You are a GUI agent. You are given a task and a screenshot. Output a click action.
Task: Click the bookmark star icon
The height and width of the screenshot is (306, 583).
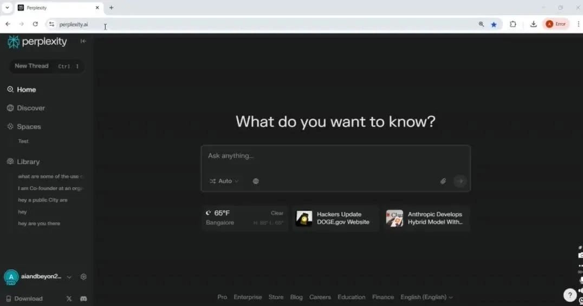[x=494, y=24]
